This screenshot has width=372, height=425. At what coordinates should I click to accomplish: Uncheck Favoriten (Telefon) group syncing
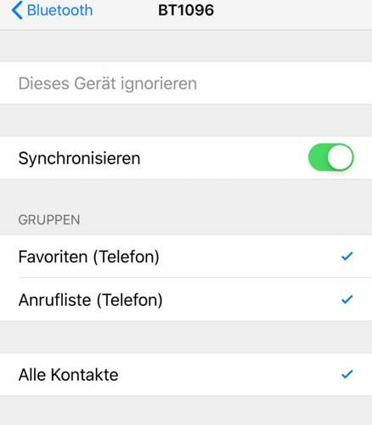[186, 257]
